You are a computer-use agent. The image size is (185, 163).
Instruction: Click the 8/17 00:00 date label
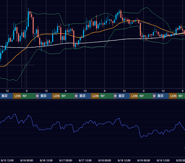pos(66,160)
